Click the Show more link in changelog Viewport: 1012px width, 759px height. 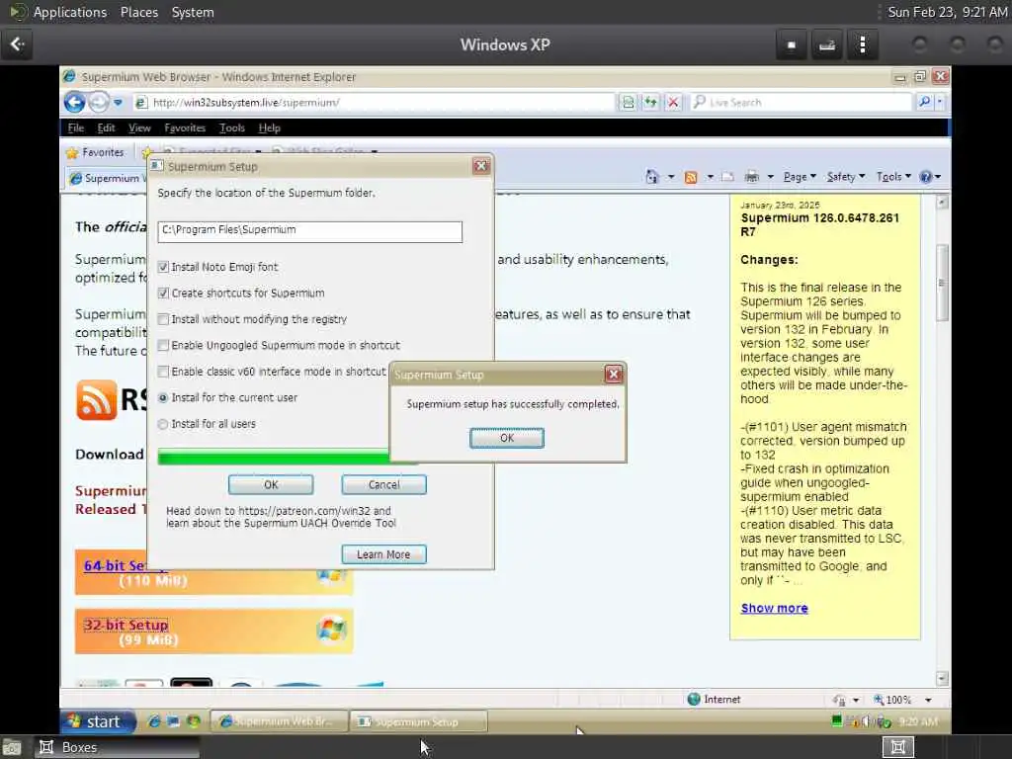[775, 608]
